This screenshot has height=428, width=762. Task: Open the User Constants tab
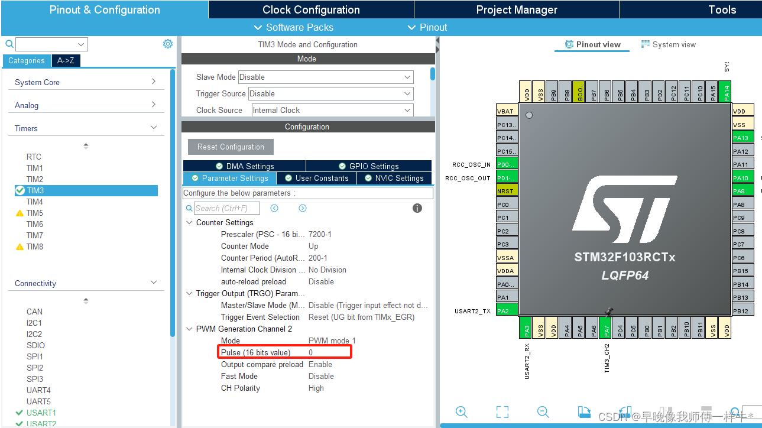click(316, 178)
